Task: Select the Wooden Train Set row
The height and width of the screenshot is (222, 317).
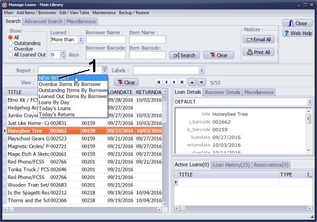Action: (x=84, y=185)
